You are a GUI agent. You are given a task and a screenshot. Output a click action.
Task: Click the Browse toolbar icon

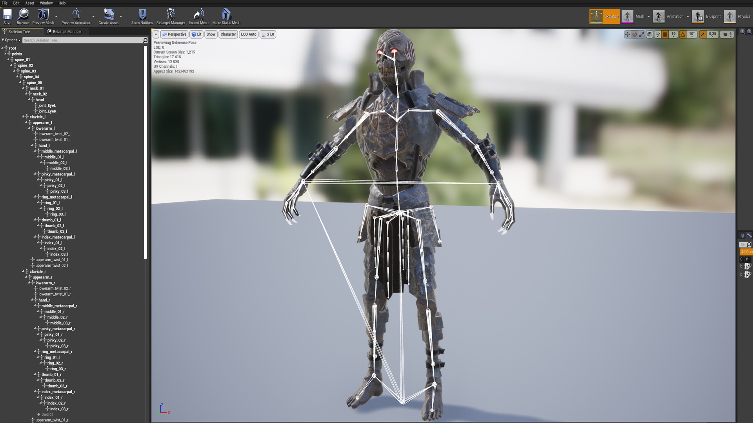pos(22,16)
